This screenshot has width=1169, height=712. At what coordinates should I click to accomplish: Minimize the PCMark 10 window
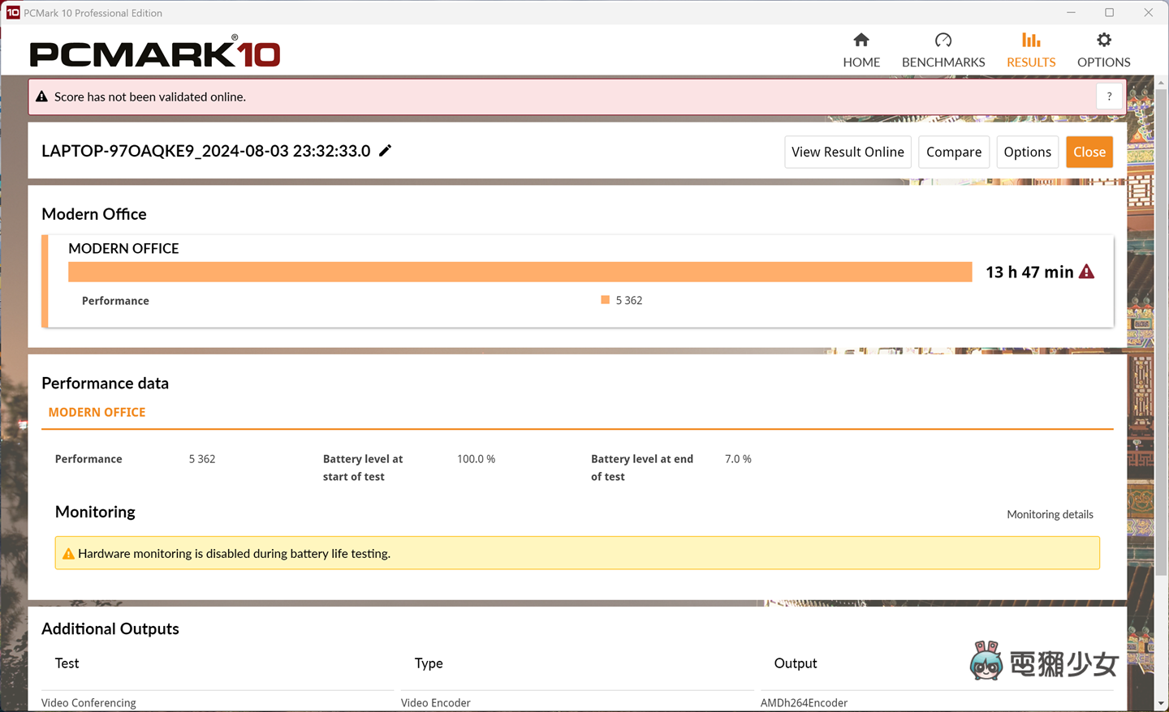click(x=1071, y=12)
